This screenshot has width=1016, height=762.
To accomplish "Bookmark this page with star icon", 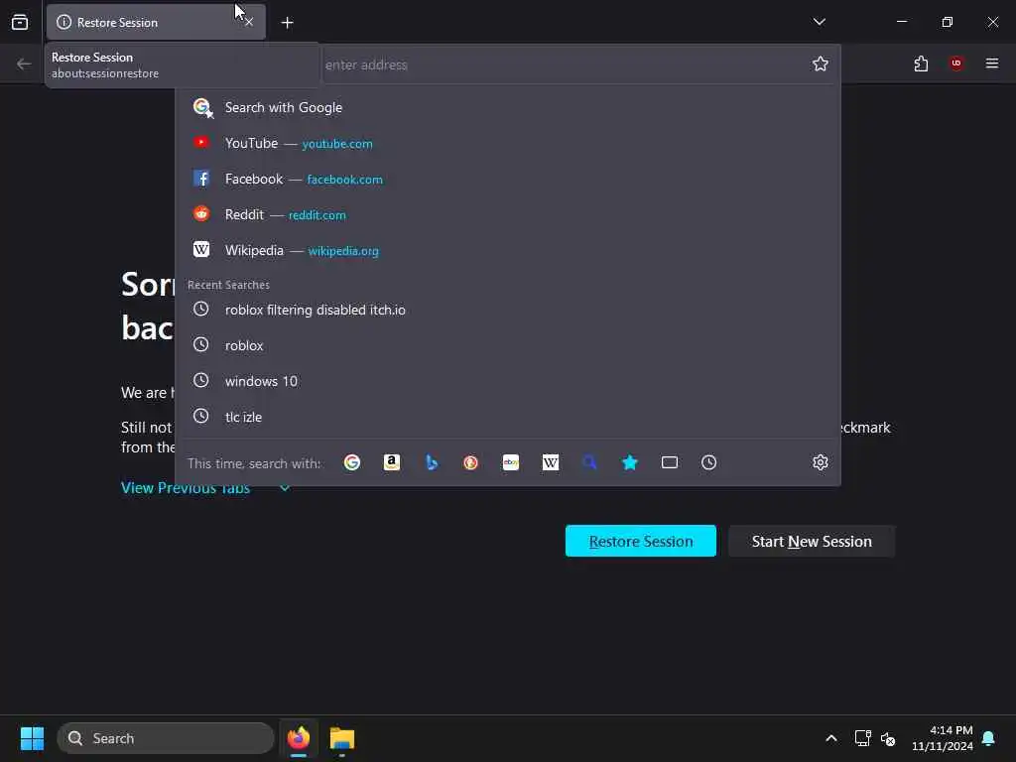I will 821,63.
